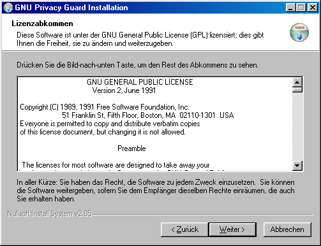Click inside the GNU General Public License text box
Viewport: 321px width, 246px height.
[155, 124]
